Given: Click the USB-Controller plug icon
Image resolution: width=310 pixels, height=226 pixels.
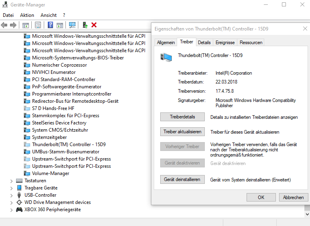Looking at the screenshot, I should coord(19,195).
